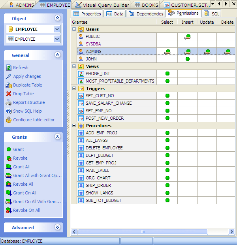Collapse the Views group
Image resolution: width=237 pixels, height=245 pixels.
point(74,66)
